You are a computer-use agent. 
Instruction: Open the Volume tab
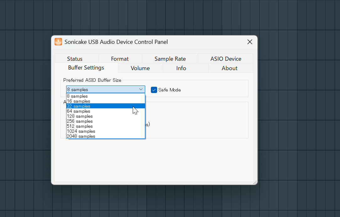point(140,68)
